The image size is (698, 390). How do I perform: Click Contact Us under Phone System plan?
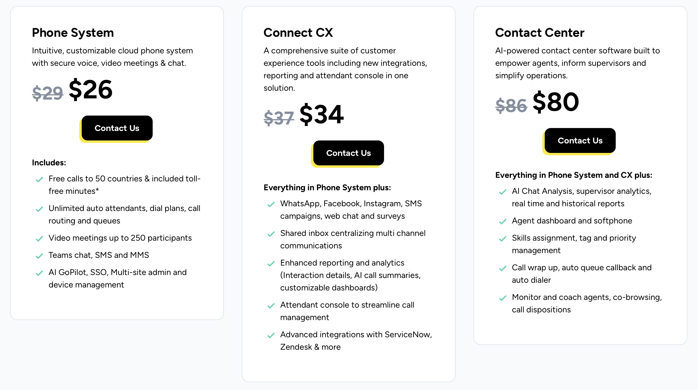click(x=117, y=128)
